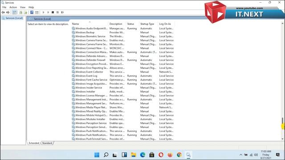Open Task View on taskbar

pyautogui.click(x=115, y=155)
